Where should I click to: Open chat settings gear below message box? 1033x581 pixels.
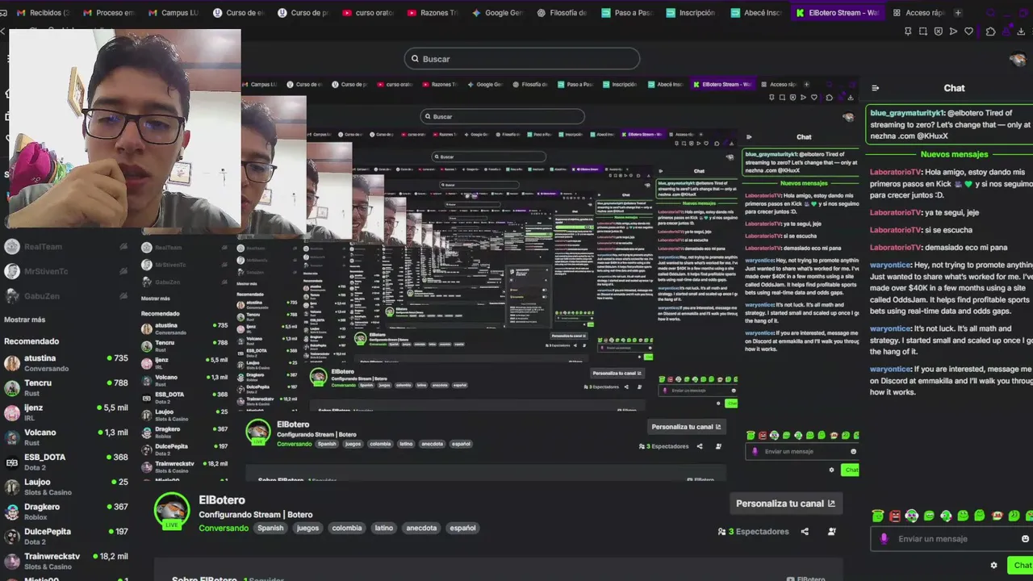pyautogui.click(x=993, y=566)
